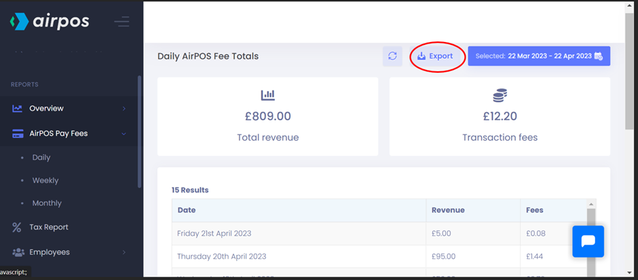Click the REPORTS section label
The image size is (638, 280).
pos(24,85)
